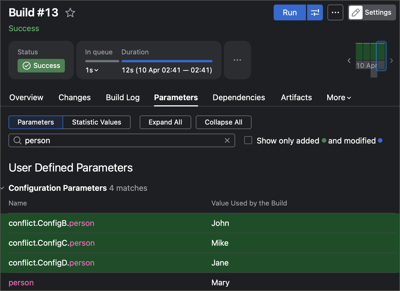Focus the parameter search field
Viewport: 400px width, 291px height.
coord(122,140)
